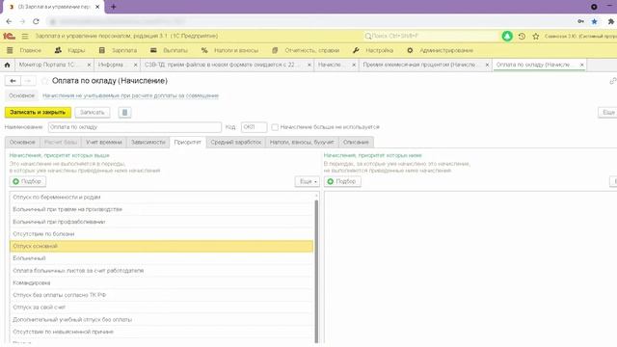Click the green notification bell icon

coord(507,37)
